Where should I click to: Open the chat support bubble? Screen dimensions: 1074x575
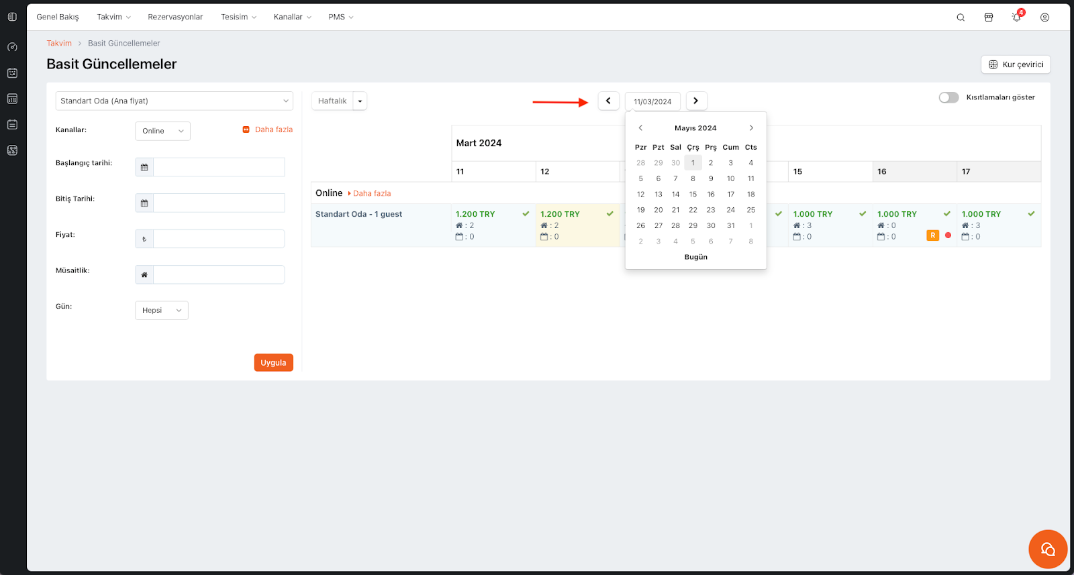(1047, 550)
